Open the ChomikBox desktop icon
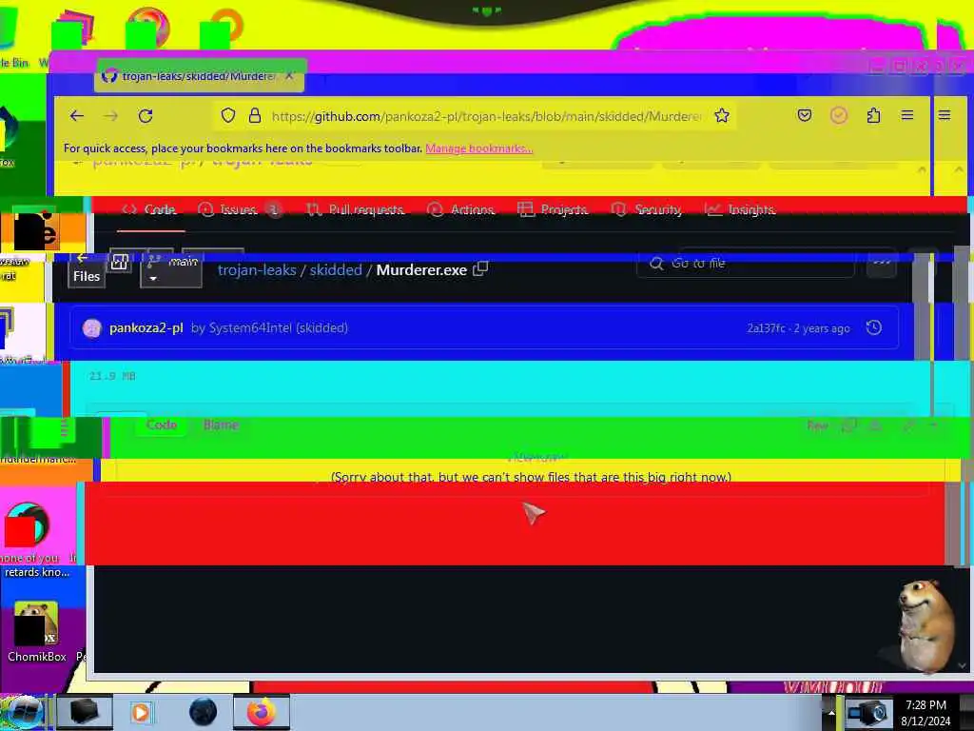The width and height of the screenshot is (974, 731). tap(37, 631)
